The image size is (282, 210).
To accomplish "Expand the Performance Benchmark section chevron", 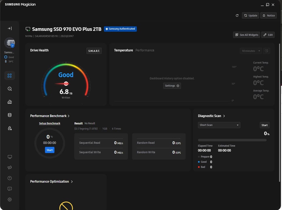I will pyautogui.click(x=68, y=116).
